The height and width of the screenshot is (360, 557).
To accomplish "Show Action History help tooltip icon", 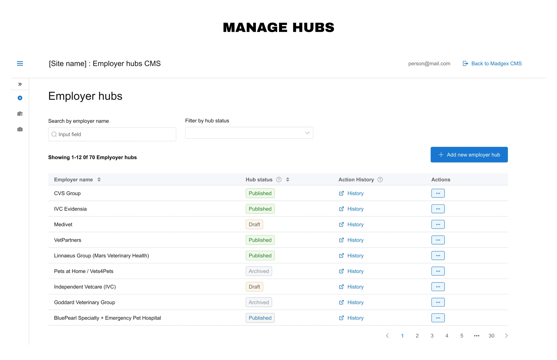I will (x=380, y=180).
